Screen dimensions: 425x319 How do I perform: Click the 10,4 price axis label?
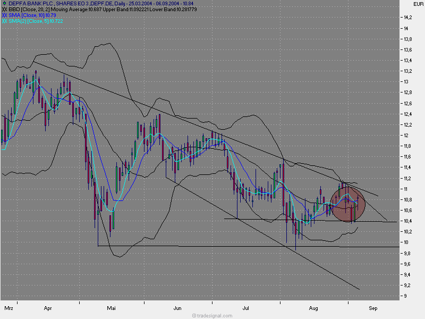(x=407, y=221)
